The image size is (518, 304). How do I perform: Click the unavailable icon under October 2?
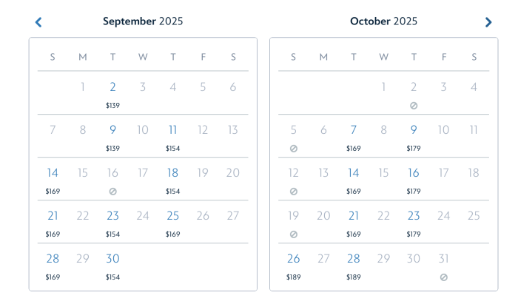pos(414,106)
